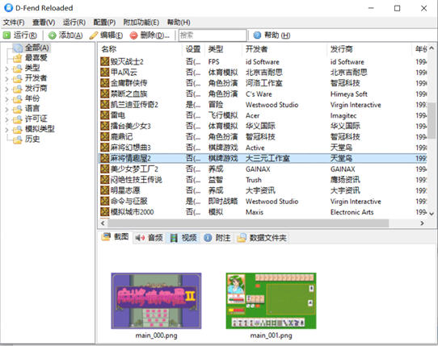Image resolution: width=438 pixels, height=346 pixels.
Task: Click the game icon beside 闪艳性技王传说
Action: (x=104, y=180)
